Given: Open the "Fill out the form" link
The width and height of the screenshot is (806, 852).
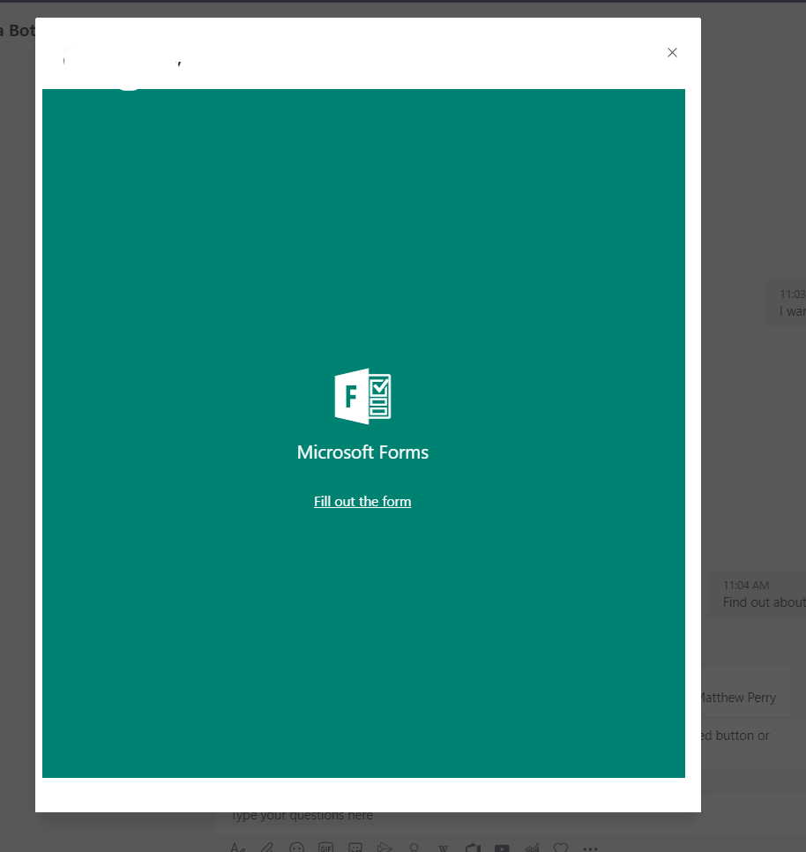Looking at the screenshot, I should click(362, 501).
